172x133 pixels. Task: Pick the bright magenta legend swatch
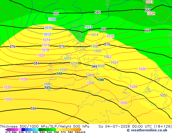click(16, 129)
